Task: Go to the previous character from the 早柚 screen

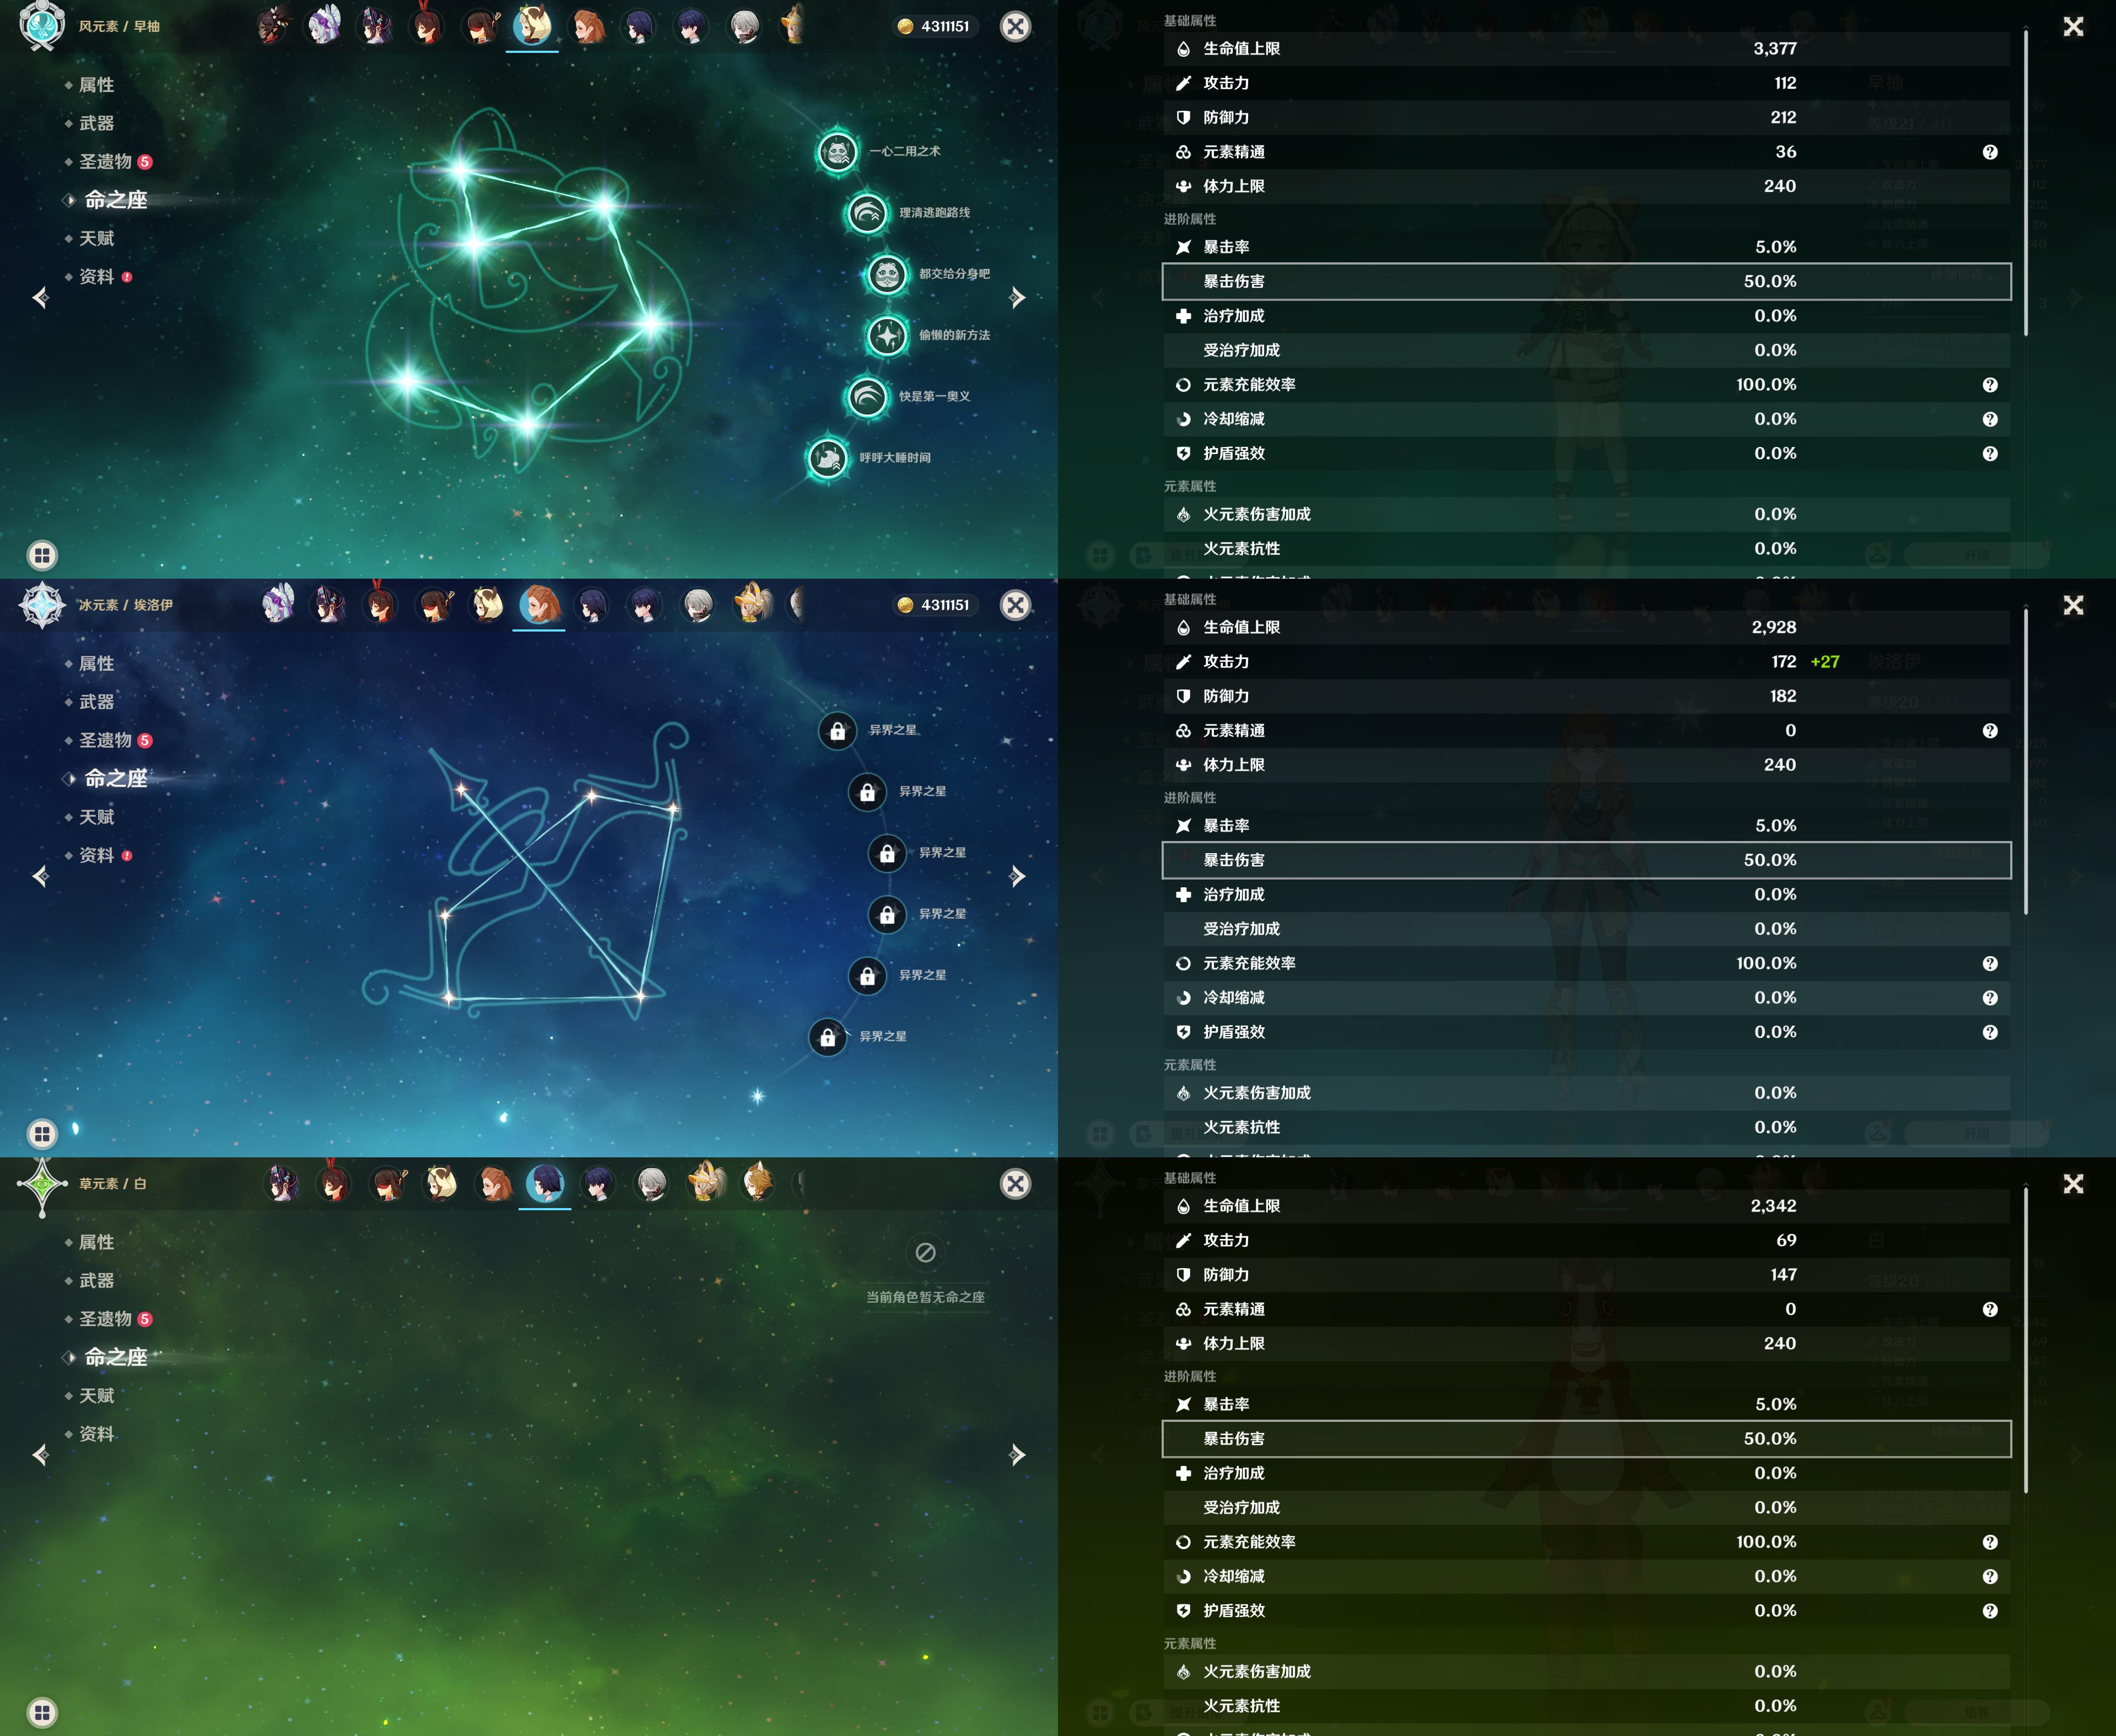Action: [40, 297]
